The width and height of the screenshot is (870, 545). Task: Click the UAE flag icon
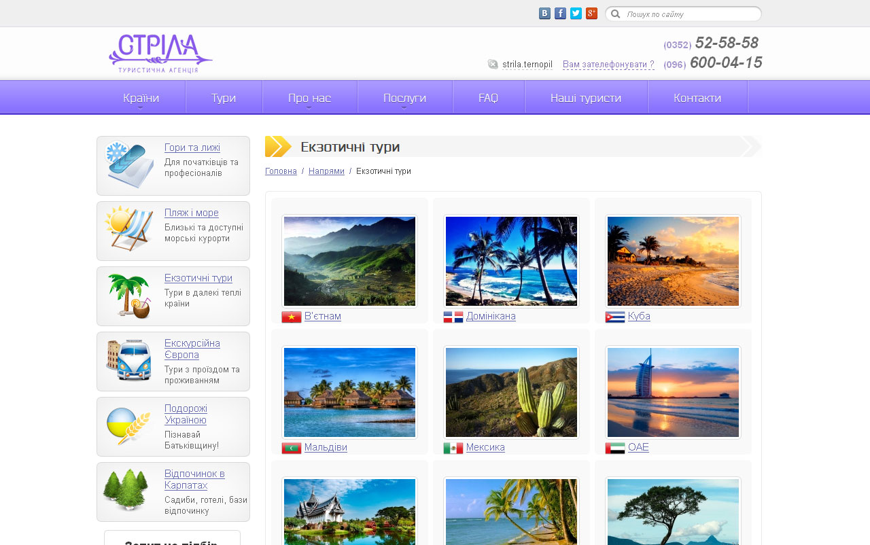click(x=615, y=448)
